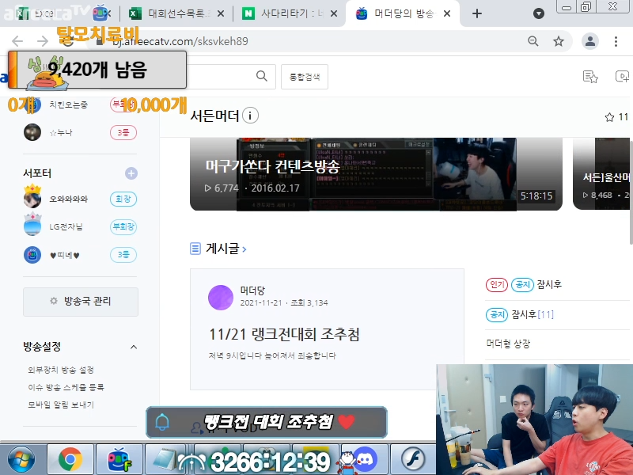The width and height of the screenshot is (633, 475).
Task: Click the info icon next to 서든머더
Action: [x=250, y=116]
